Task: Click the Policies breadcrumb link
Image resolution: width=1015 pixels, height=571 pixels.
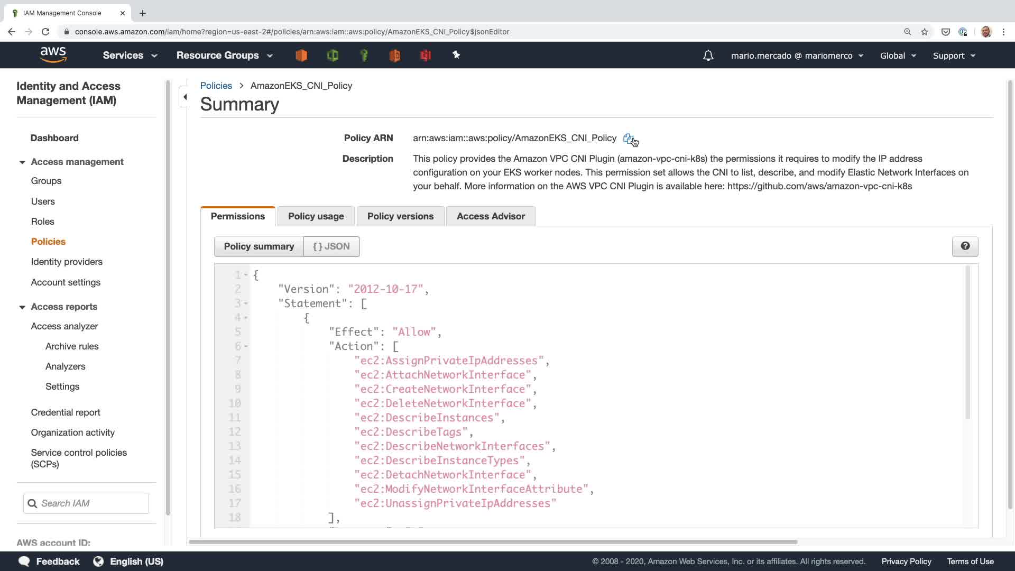Action: 216,86
